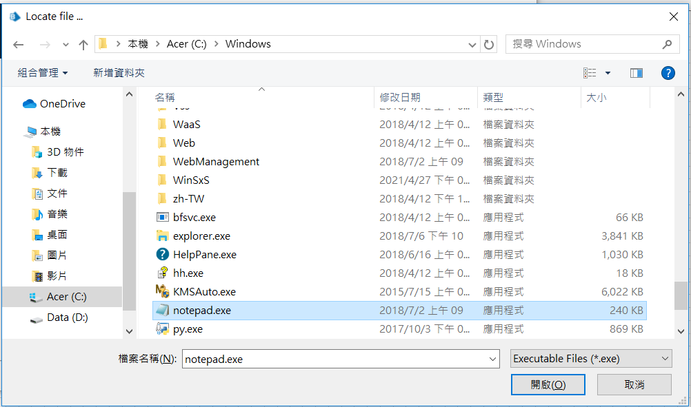Close the Locate file dialog
This screenshot has width=691, height=407.
coord(673,17)
